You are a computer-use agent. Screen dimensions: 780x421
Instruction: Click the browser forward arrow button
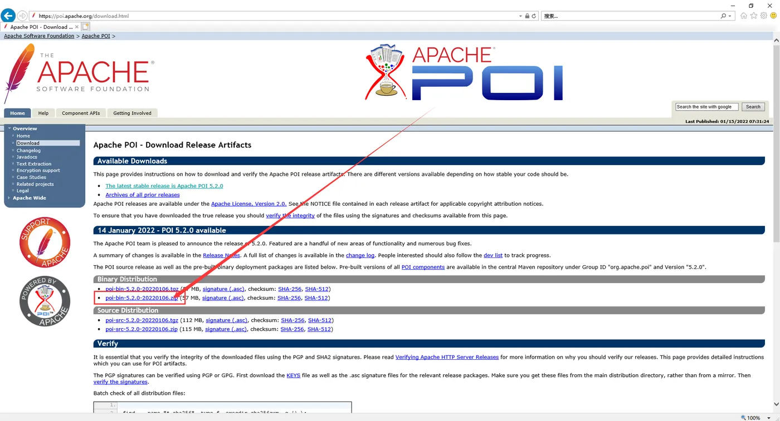pyautogui.click(x=22, y=16)
